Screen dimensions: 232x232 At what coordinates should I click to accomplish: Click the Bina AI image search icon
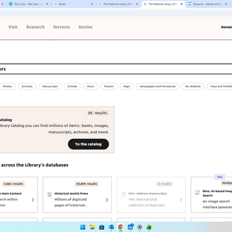pyautogui.click(x=197, y=193)
